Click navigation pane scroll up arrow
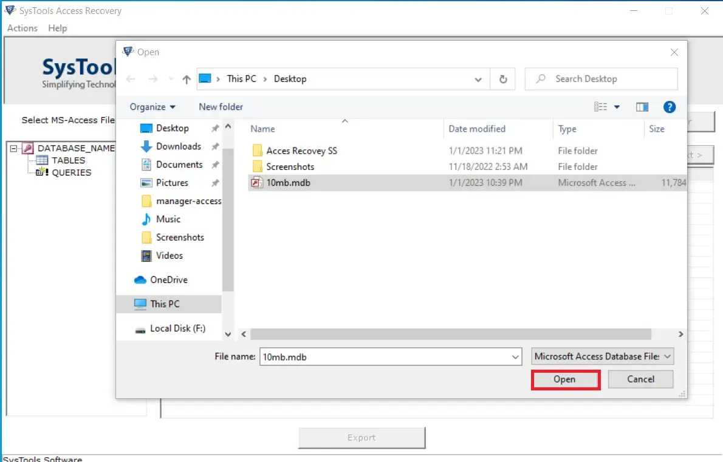 [228, 126]
